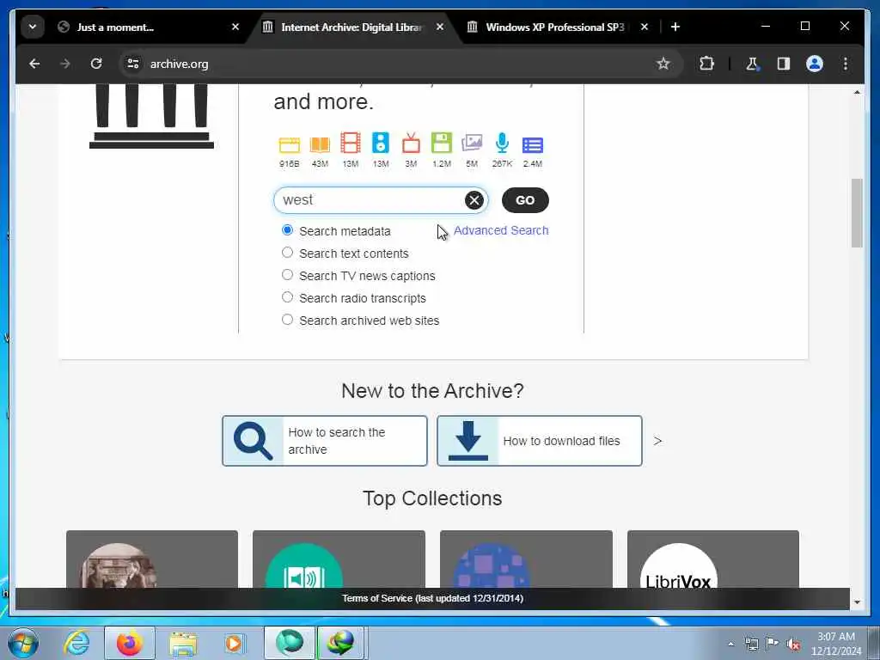Select Search TV news captions option
880x660 pixels.
[287, 275]
